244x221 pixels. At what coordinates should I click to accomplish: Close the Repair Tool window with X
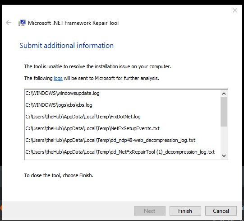(x=235, y=10)
